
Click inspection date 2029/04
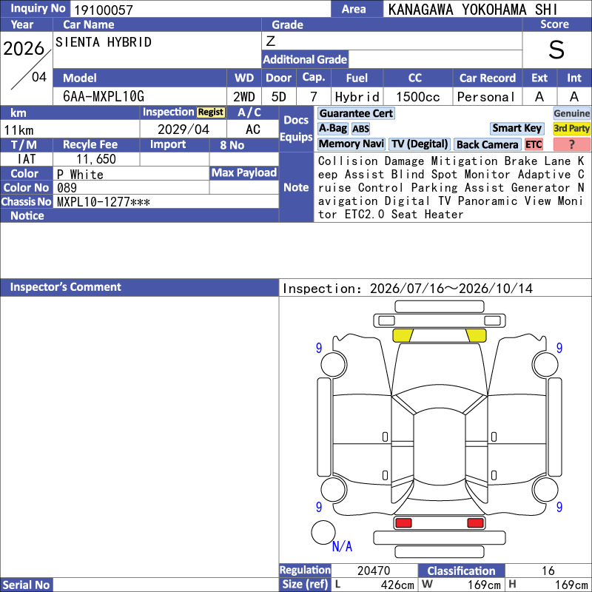tap(184, 129)
